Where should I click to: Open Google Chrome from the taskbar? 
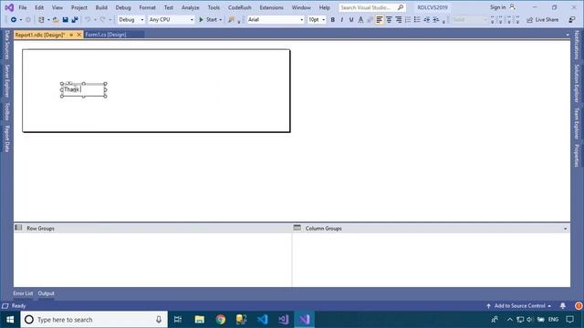[221, 320]
